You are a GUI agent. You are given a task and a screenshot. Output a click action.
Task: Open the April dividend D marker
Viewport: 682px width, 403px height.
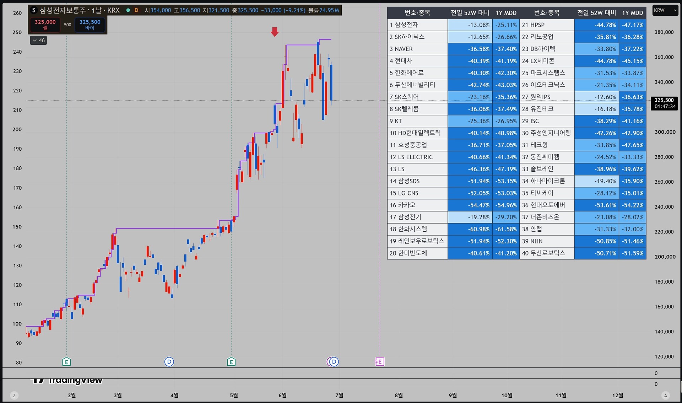(169, 362)
